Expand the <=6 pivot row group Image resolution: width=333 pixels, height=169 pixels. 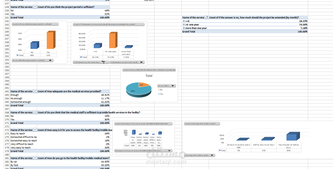184,21
